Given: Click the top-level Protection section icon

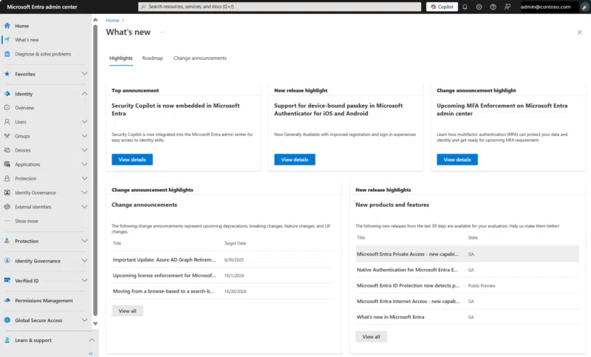Looking at the screenshot, I should pos(7,241).
